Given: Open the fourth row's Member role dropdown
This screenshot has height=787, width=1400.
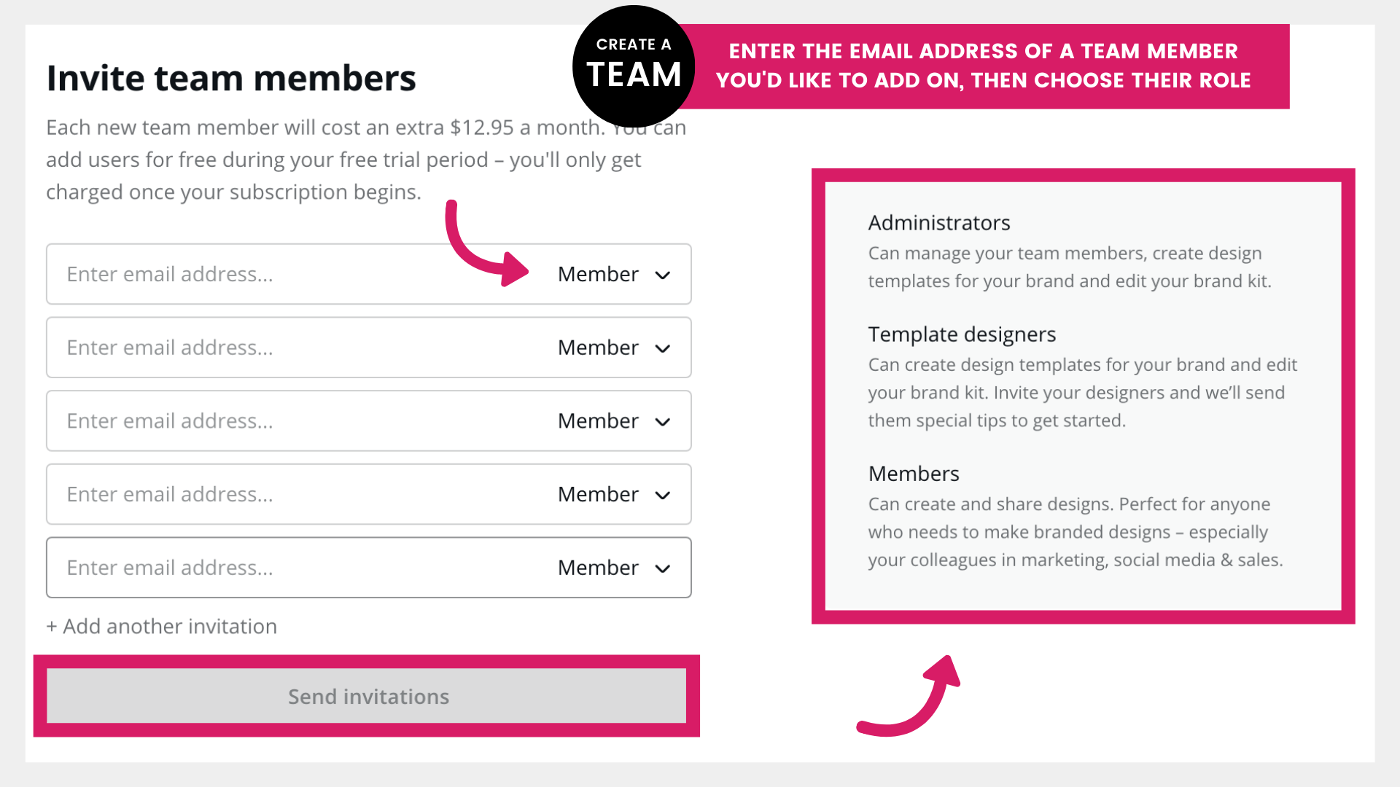Looking at the screenshot, I should (613, 494).
